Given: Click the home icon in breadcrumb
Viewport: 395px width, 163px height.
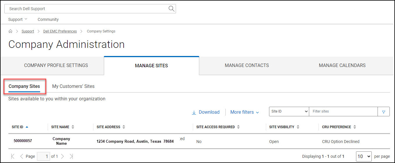Looking at the screenshot, I should pyautogui.click(x=10, y=31).
